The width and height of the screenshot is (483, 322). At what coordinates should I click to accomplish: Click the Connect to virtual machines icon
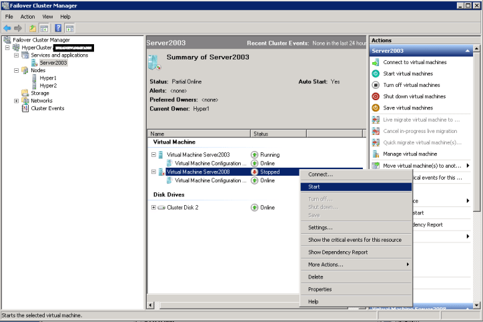(376, 62)
